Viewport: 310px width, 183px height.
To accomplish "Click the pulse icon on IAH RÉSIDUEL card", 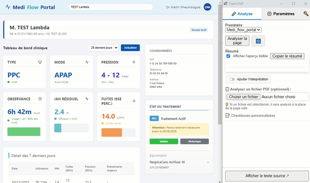I will 87,99.
